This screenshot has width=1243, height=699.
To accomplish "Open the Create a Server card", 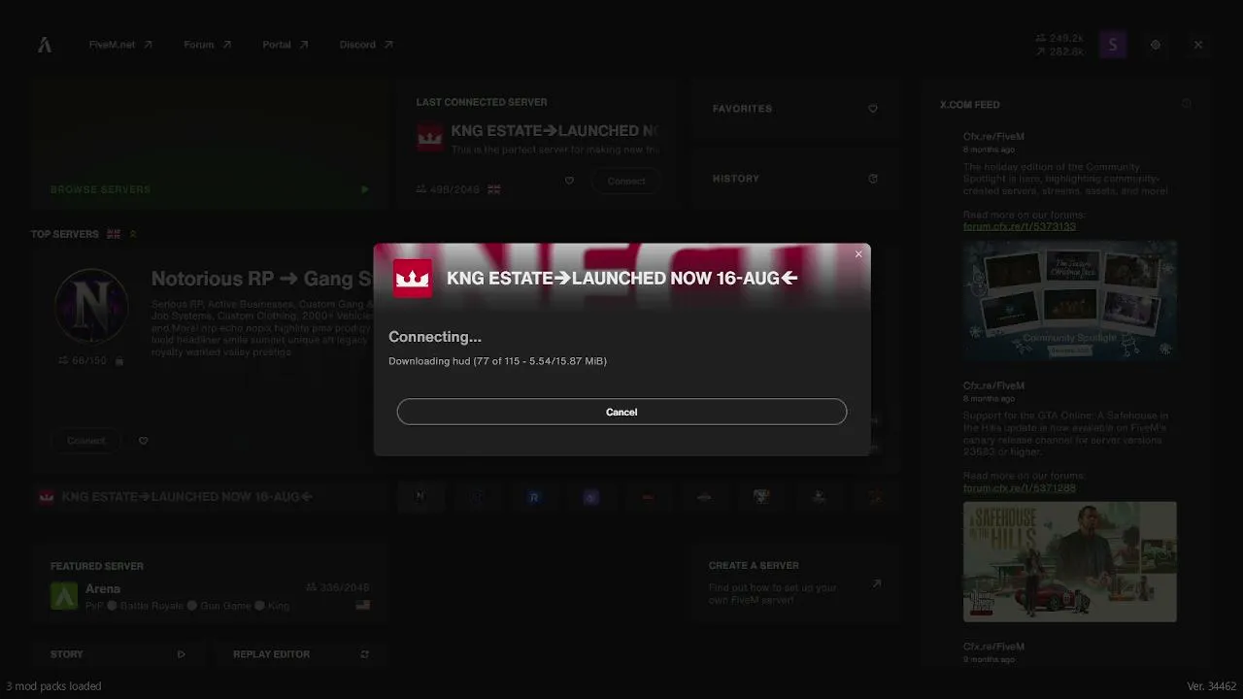I will [x=794, y=582].
